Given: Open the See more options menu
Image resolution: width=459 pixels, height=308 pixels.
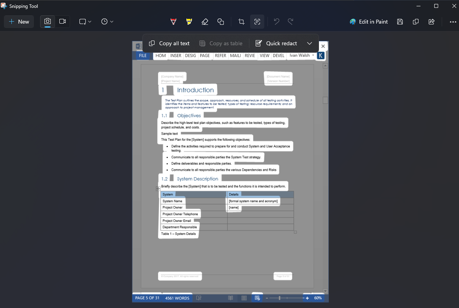Looking at the screenshot, I should point(453,22).
